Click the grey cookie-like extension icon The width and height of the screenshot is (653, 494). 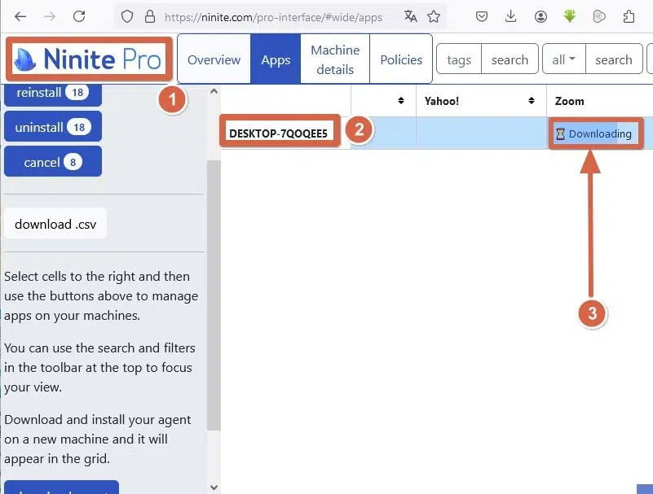(x=599, y=16)
